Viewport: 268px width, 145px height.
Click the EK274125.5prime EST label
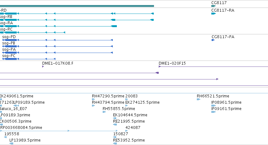pos(142,102)
